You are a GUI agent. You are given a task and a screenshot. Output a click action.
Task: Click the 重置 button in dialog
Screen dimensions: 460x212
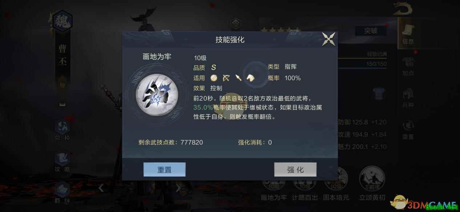coord(165,170)
